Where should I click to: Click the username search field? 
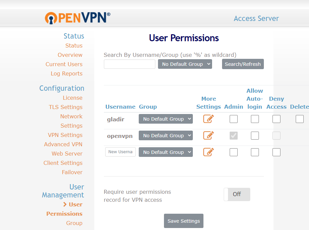coord(129,64)
